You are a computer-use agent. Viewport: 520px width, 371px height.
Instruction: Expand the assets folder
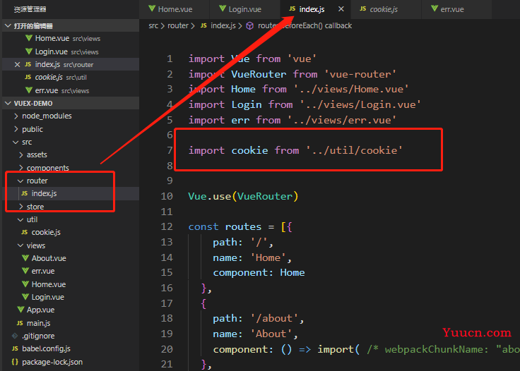[21, 155]
